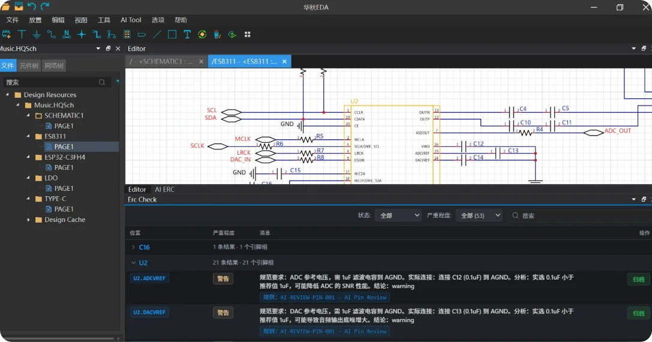Screen dimensions: 652x342
Task: Collapse the Music.HQSch tree node
Action: [x=18, y=105]
